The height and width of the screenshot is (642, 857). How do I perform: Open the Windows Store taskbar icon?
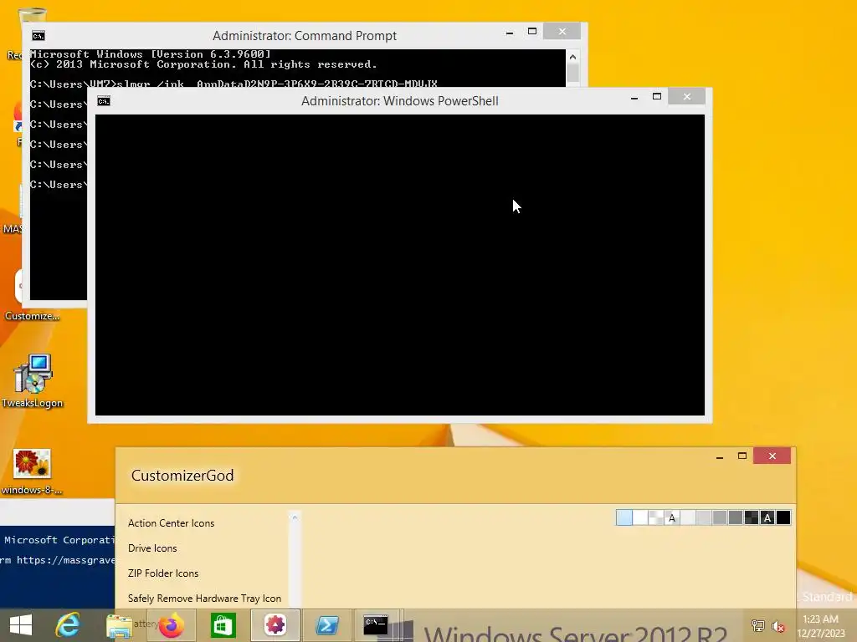coord(223,625)
